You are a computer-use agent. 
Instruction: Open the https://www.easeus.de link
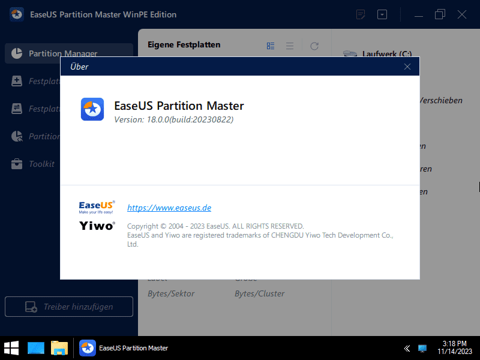[x=169, y=208]
